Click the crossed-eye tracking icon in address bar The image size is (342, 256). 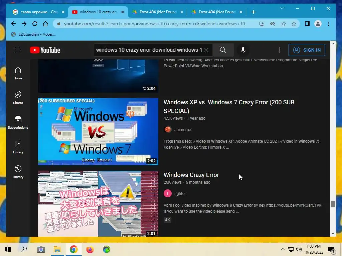273,24
